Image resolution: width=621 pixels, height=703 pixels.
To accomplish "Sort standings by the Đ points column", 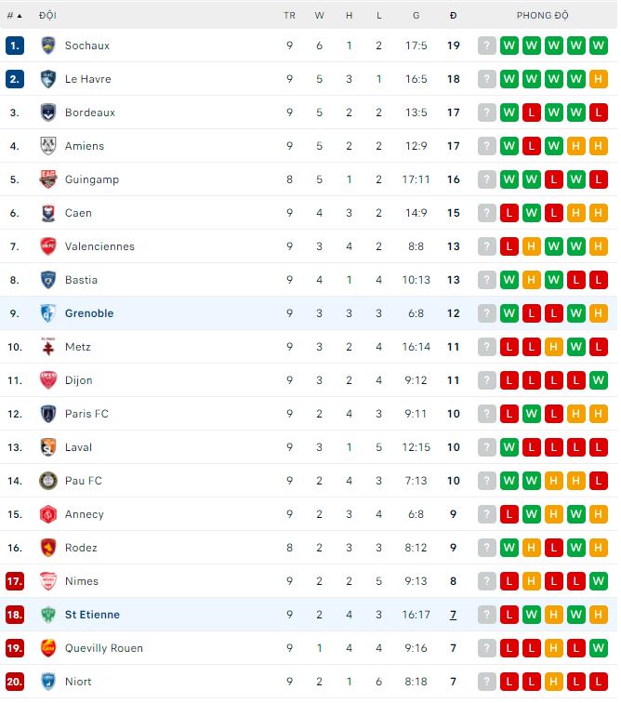I will pos(453,16).
